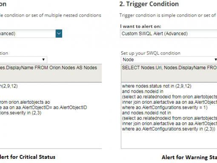This screenshot has width=217, height=163.
Task: Click the 'severity = 1)' condition line
Action: [165, 108]
